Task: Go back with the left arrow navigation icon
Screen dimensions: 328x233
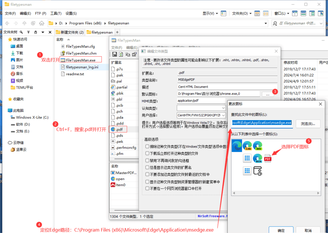Action: (7, 23)
